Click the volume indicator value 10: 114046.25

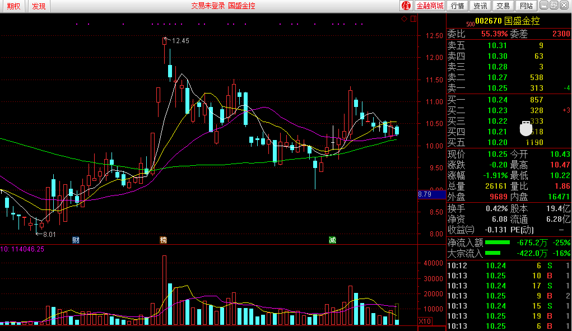point(22,249)
